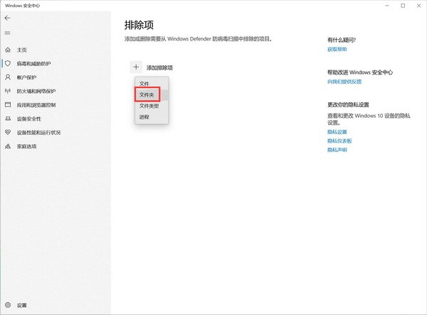Open the 隐私仪表板 link

[x=339, y=141]
